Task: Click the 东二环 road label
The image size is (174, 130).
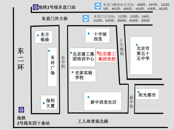Action: click(21, 59)
